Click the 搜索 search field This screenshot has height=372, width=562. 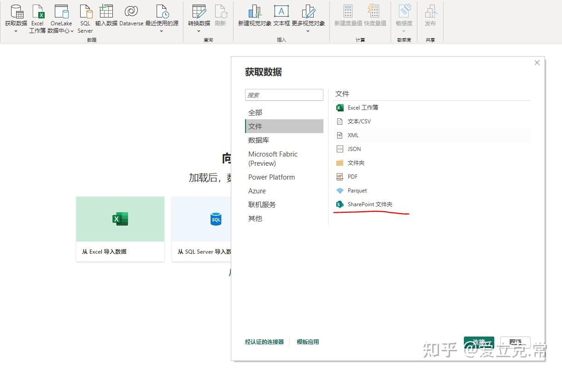(x=284, y=95)
